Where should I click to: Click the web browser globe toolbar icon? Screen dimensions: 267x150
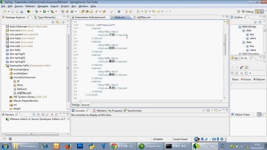click(119, 12)
